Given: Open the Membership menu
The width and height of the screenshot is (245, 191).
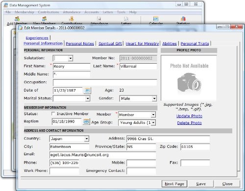Looking at the screenshot, I should (x=24, y=12).
